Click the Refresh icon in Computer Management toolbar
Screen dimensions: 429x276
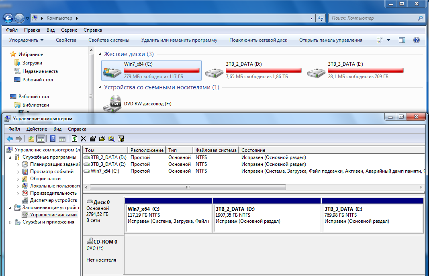(x=74, y=139)
